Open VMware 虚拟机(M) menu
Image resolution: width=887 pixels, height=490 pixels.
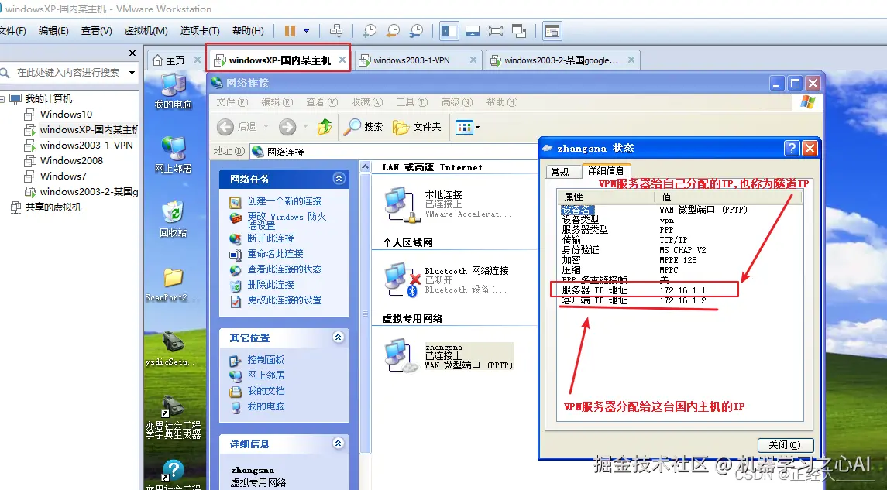[x=146, y=30]
